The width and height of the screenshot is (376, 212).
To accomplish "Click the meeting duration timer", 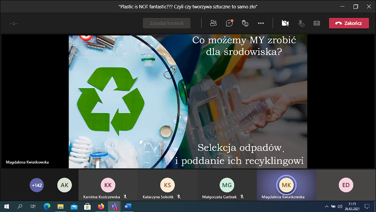I will pos(14,24).
